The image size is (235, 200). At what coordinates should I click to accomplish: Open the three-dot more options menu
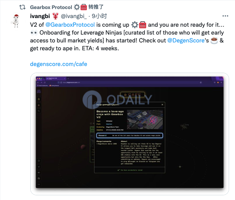(225, 16)
